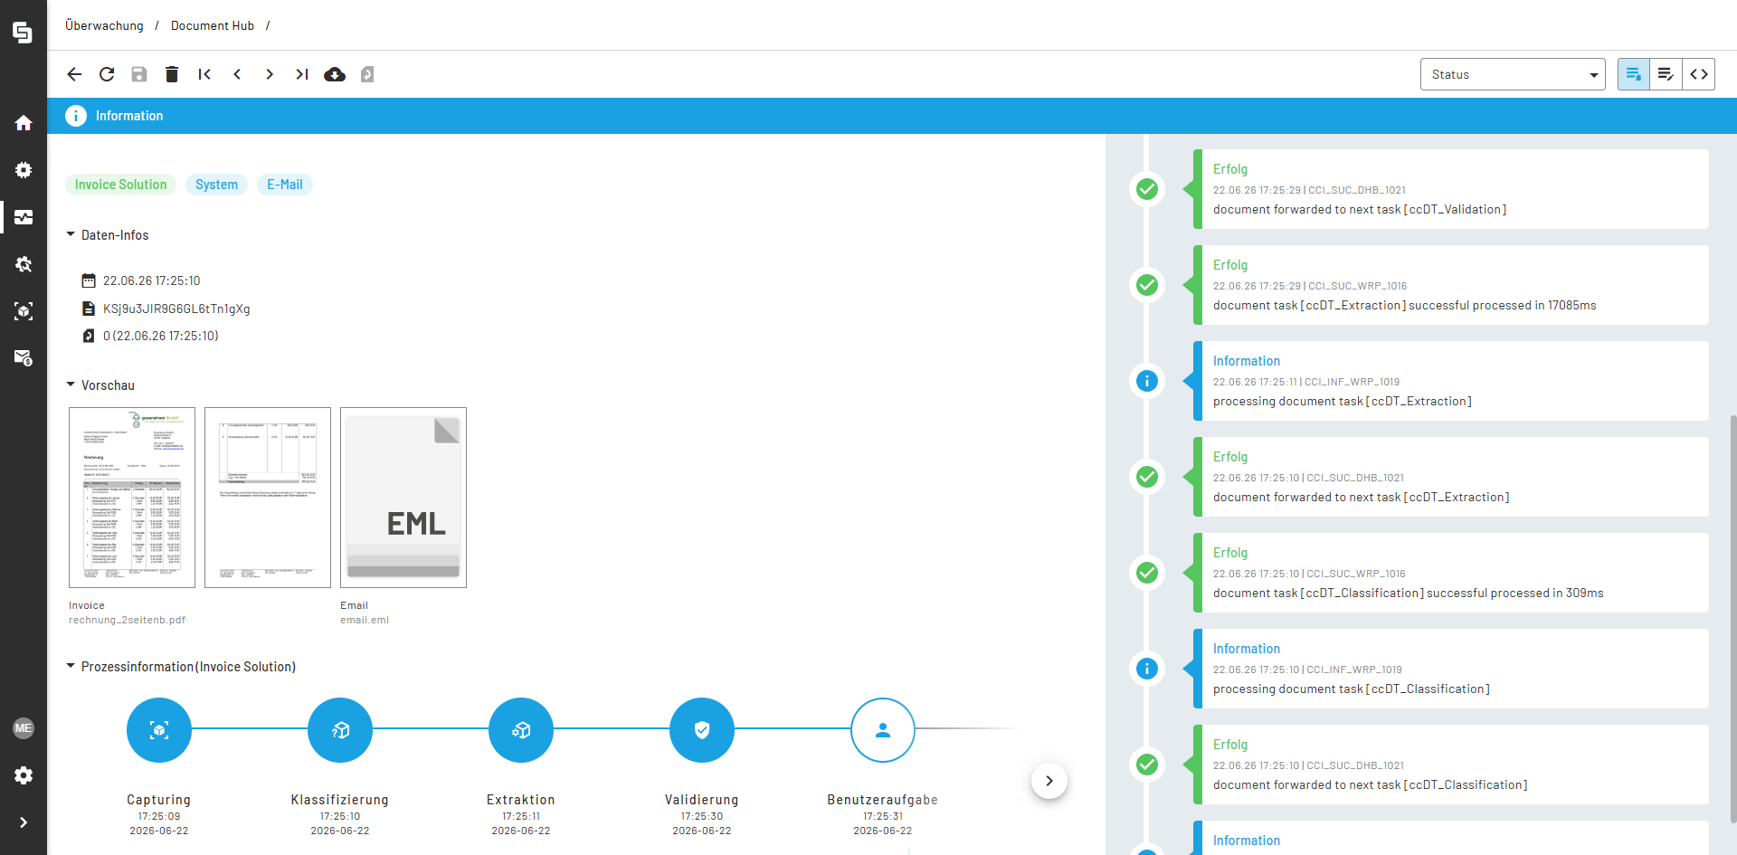
Task: Open the Status dropdown
Action: click(1513, 74)
